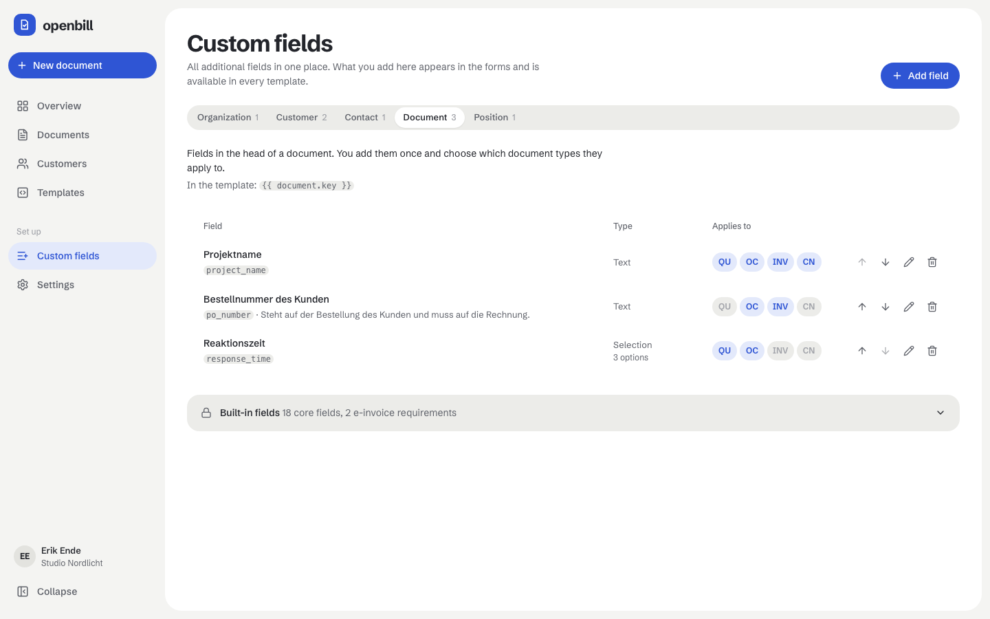Viewport: 990px width, 619px height.
Task: Click the lock icon beside Built-in fields
Action: click(x=206, y=413)
